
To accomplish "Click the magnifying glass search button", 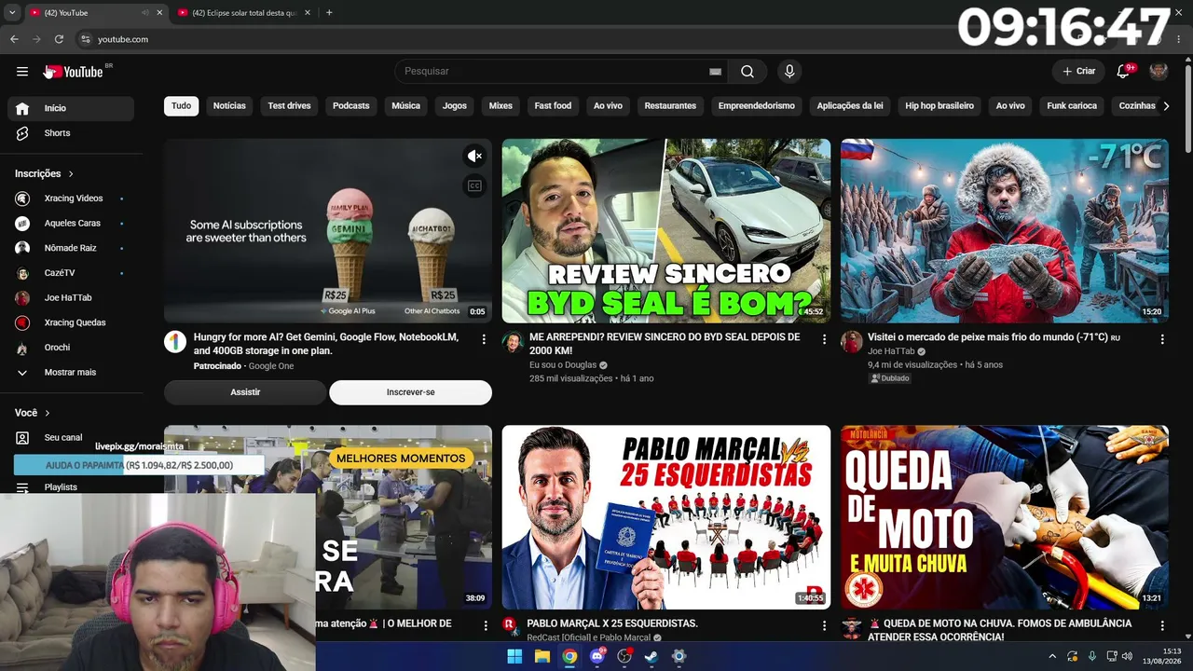I will pos(747,72).
